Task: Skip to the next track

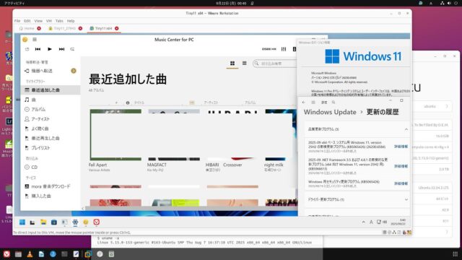Action: 61,49
